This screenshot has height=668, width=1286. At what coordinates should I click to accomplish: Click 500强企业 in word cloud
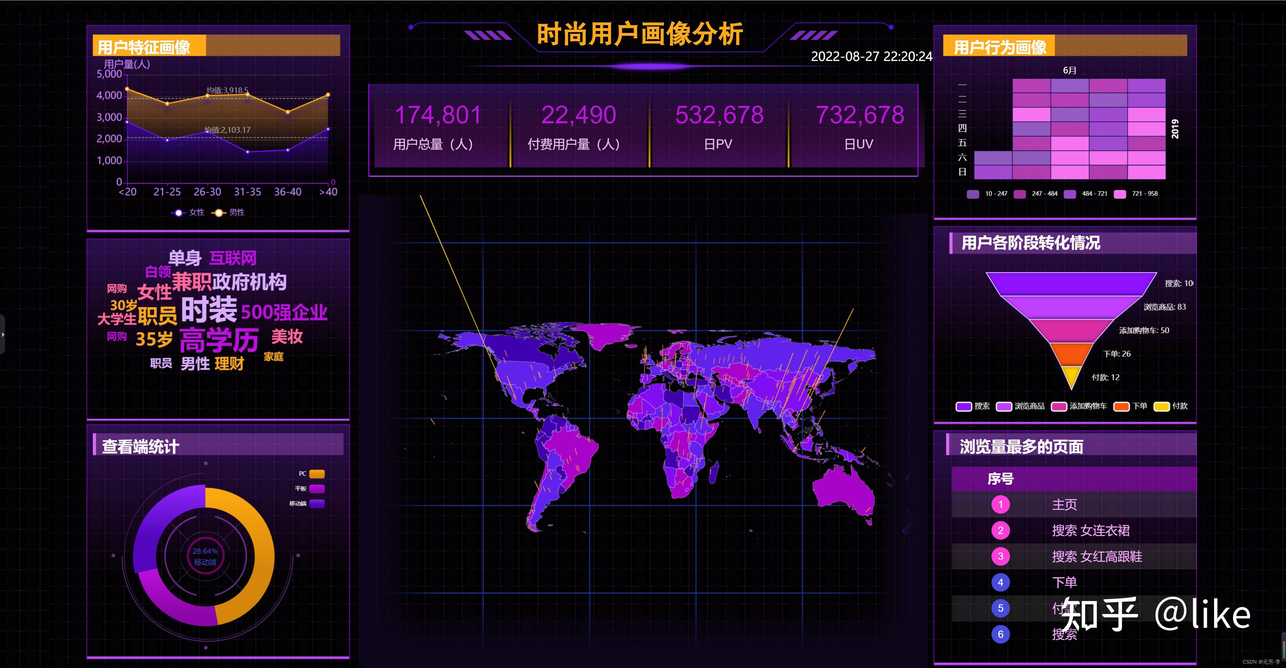(284, 313)
